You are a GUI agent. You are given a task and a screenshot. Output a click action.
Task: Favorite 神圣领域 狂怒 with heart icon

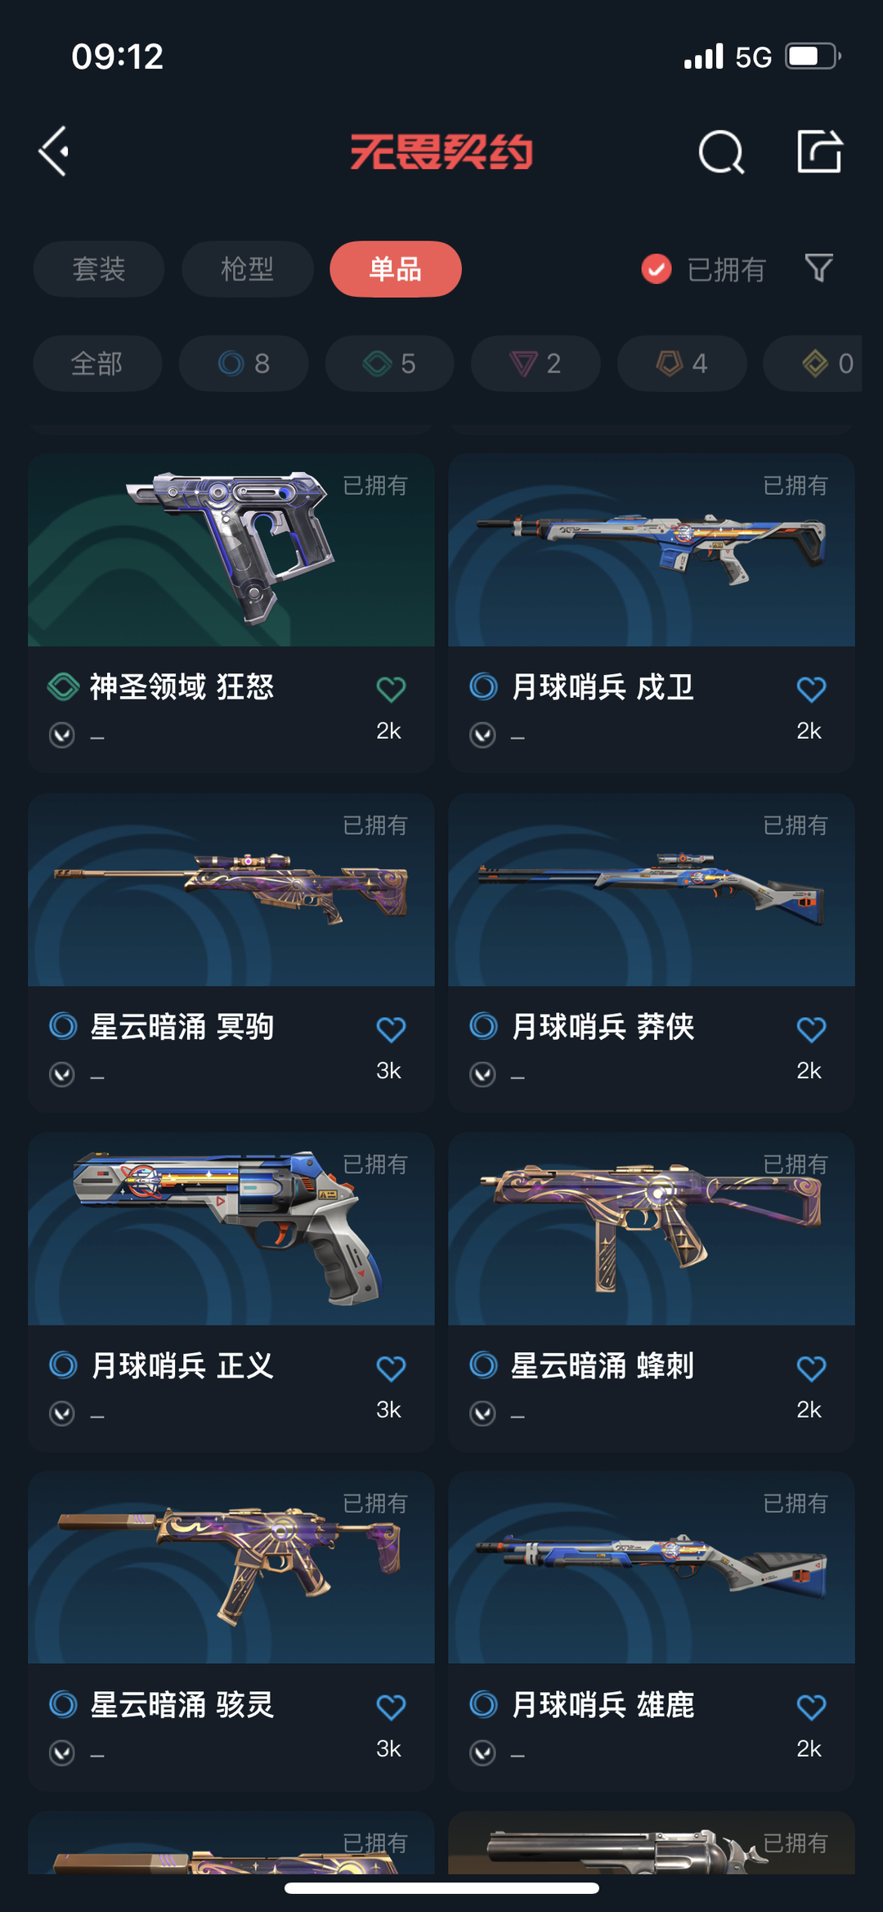(x=391, y=689)
